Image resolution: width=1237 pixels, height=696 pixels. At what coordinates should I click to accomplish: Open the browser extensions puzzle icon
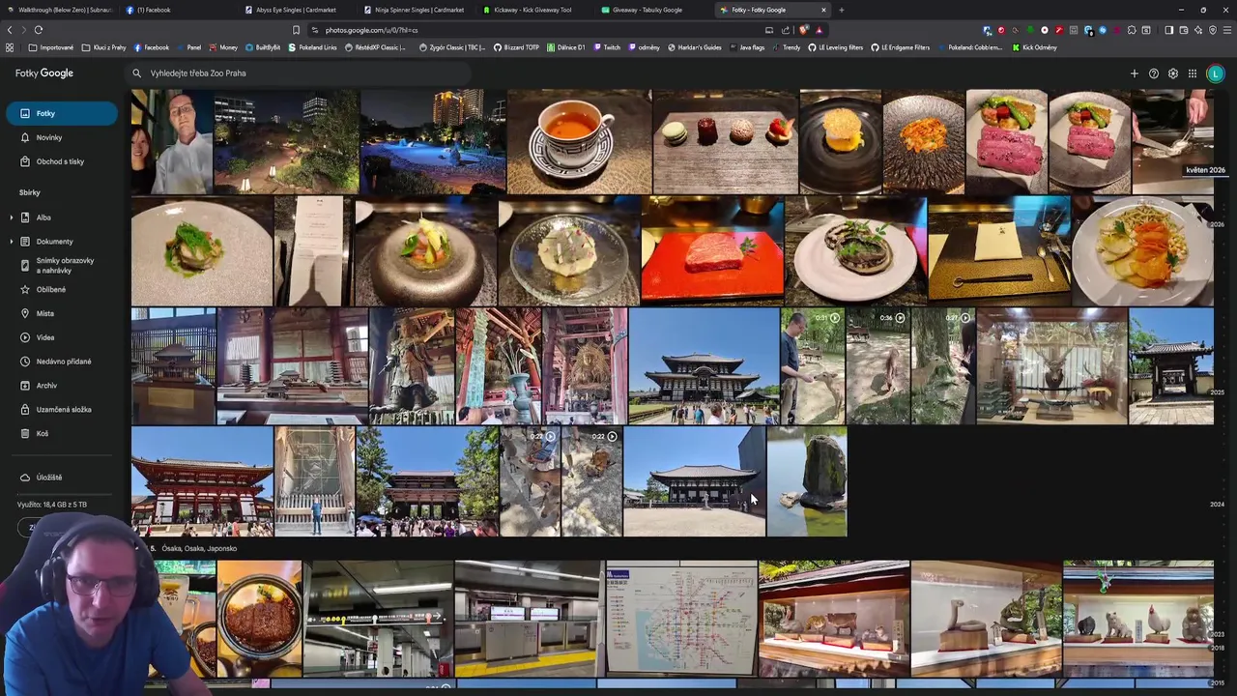[x=1132, y=30]
